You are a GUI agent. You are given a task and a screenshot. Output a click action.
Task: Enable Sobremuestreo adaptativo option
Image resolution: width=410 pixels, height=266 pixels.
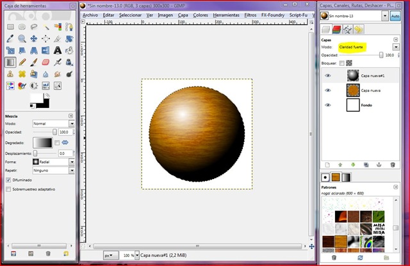[x=8, y=189]
